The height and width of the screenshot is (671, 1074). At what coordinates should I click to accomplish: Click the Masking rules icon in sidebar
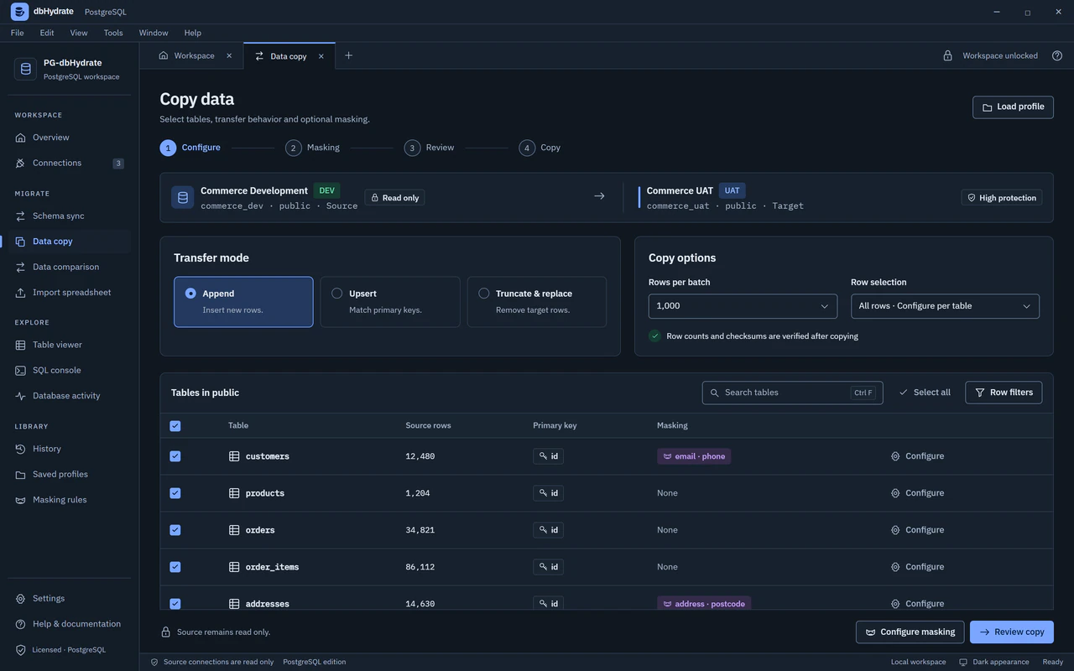21,500
